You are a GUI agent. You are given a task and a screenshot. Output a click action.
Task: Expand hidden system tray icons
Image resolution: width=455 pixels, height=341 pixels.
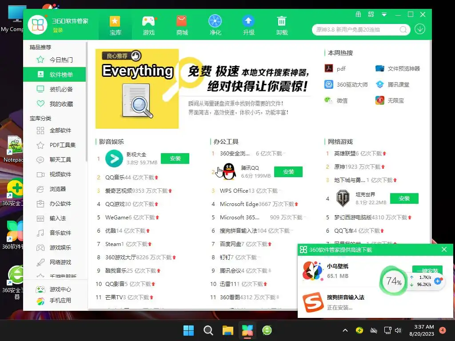tap(345, 330)
